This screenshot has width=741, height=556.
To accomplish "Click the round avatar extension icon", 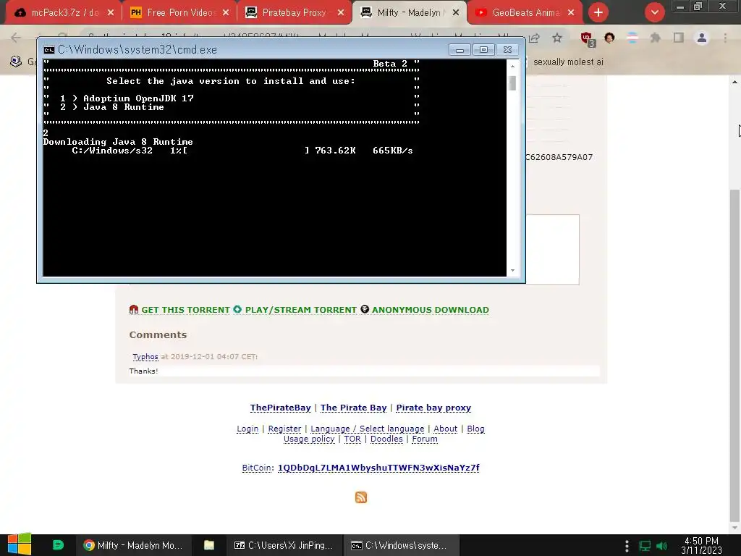I will [609, 38].
